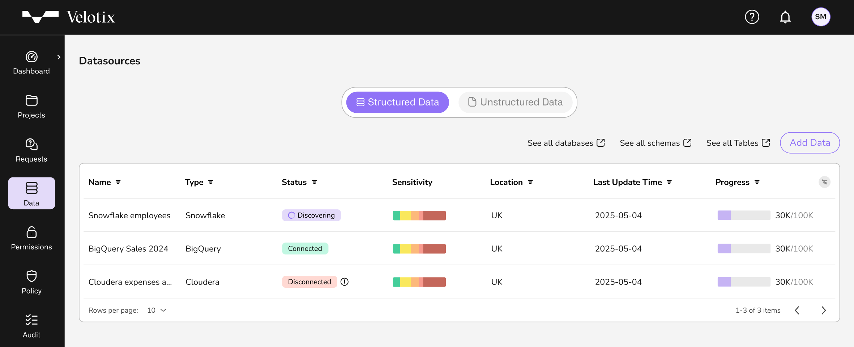Switch to the Structured Data tab

coord(397,102)
